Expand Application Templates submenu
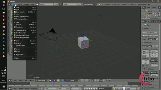The height and width of the screenshot is (90, 161). [25, 37]
